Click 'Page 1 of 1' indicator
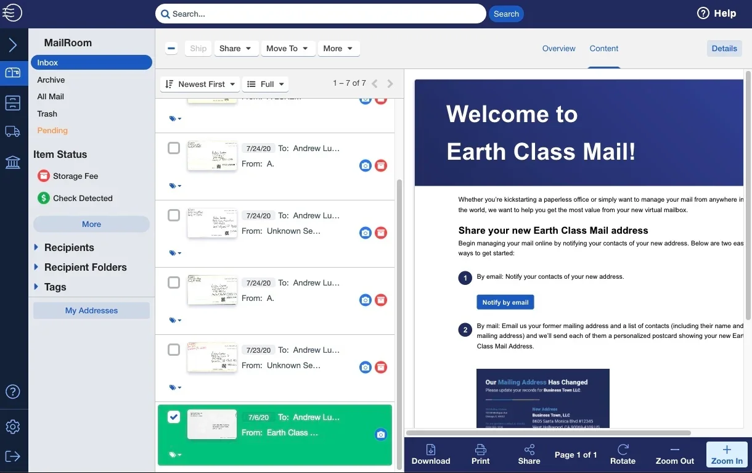The width and height of the screenshot is (752, 473). pos(576,454)
